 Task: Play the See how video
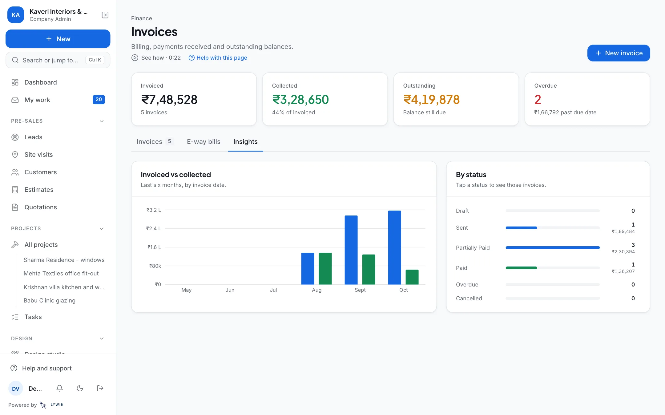156,58
